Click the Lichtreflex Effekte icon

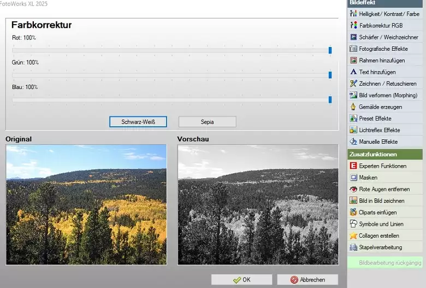click(353, 130)
